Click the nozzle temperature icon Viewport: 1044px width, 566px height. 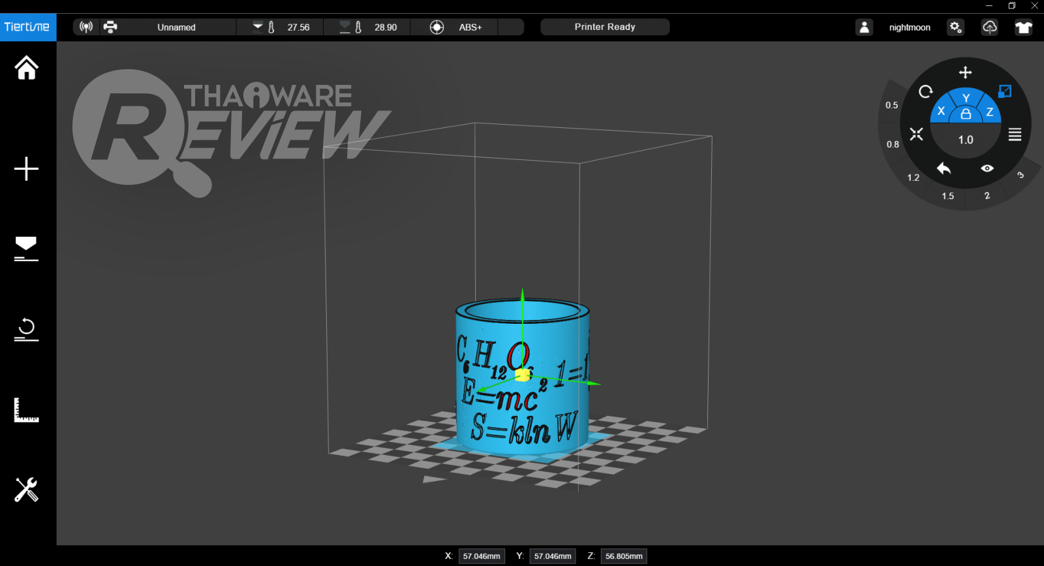click(x=264, y=27)
